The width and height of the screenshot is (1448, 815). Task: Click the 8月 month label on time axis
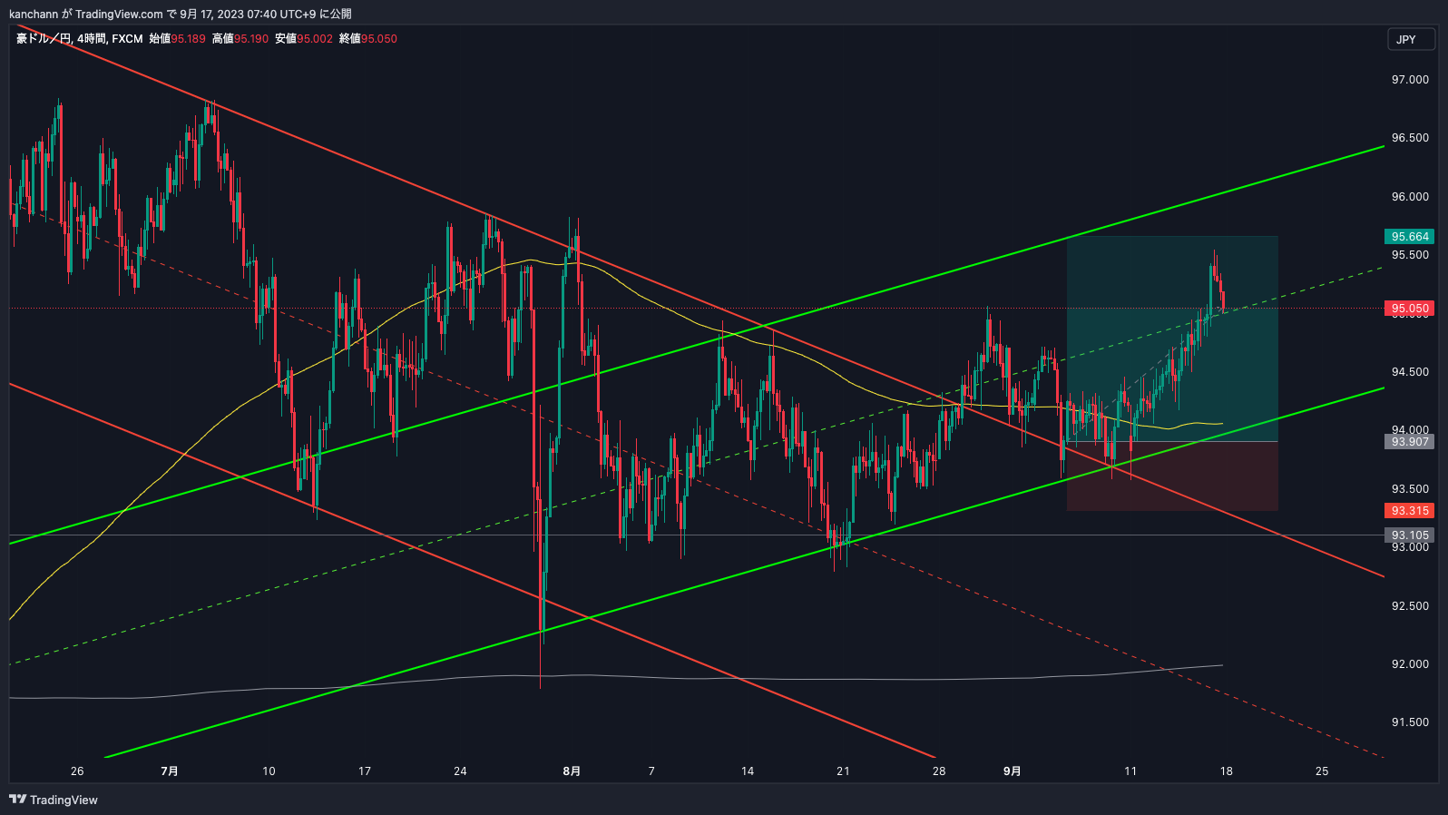coord(572,771)
